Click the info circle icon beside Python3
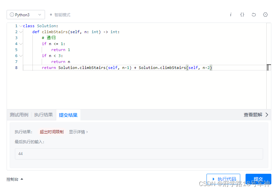The image size is (275, 190). 12,15
